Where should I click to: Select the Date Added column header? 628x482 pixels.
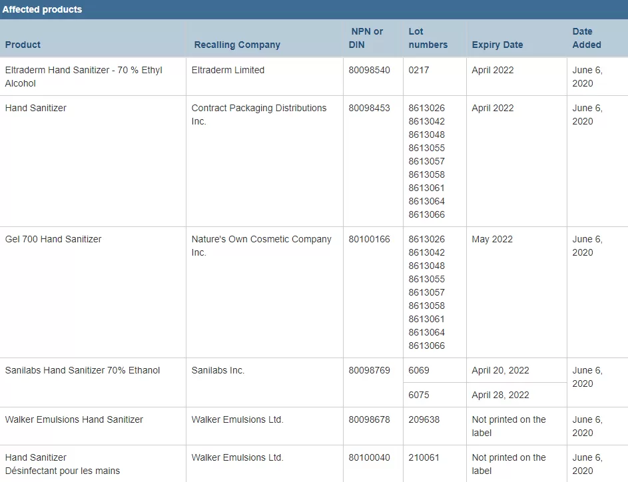click(587, 38)
